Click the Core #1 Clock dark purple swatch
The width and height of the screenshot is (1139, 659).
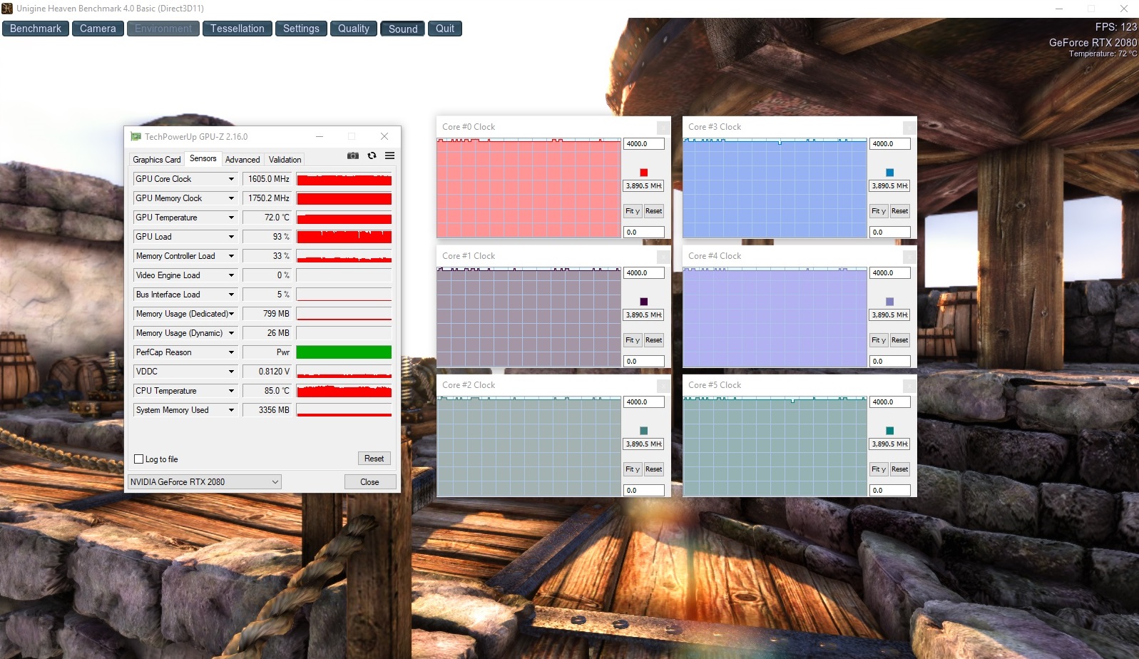[643, 302]
